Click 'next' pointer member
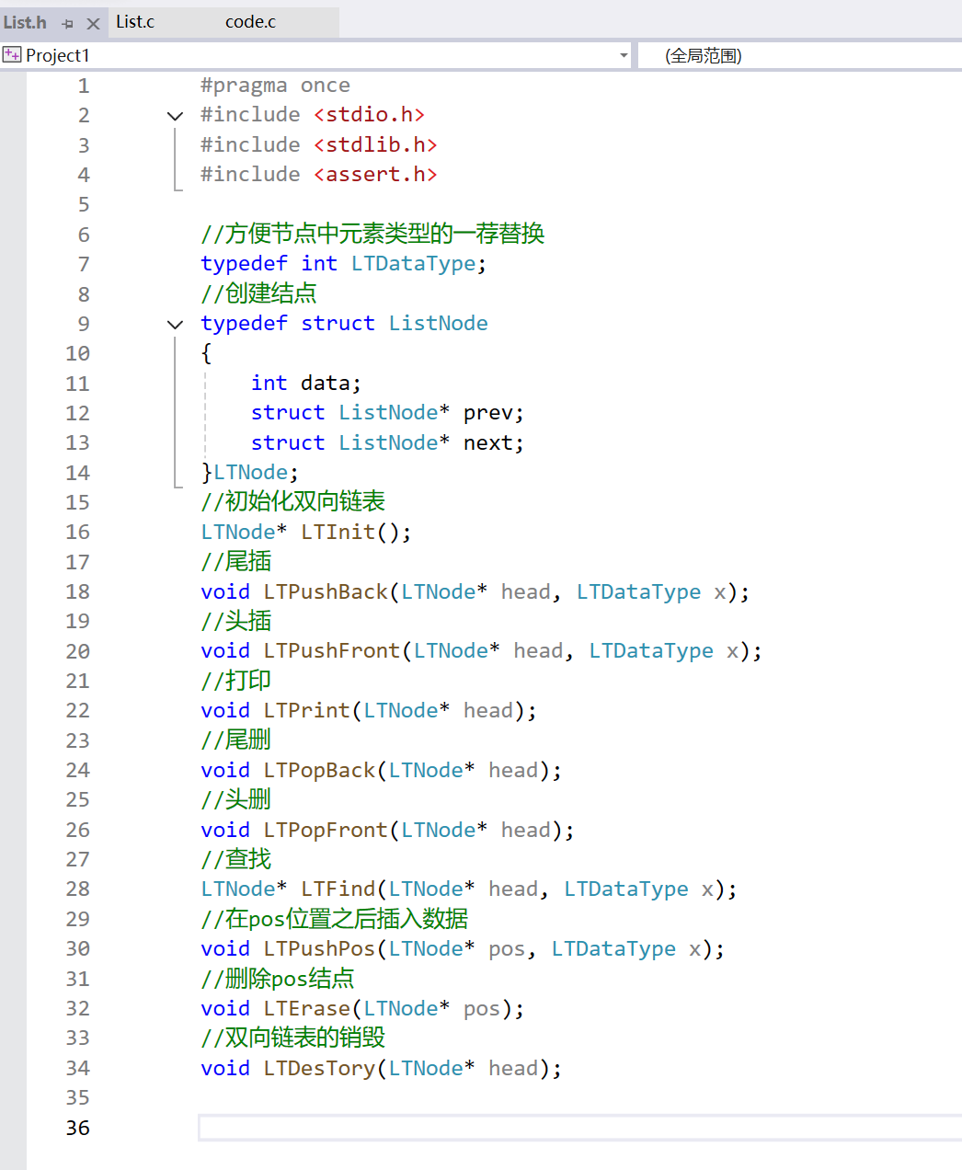This screenshot has width=962, height=1170. click(x=487, y=442)
